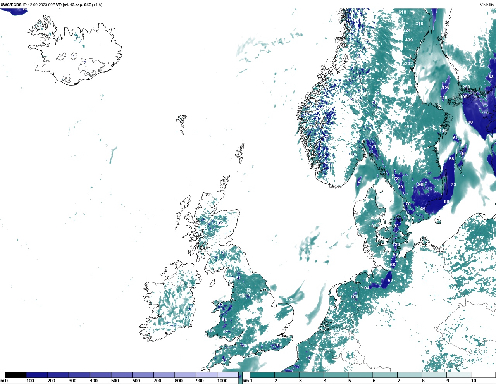Click the map value '316'
This screenshot has width=496, height=384.
[x=419, y=24]
